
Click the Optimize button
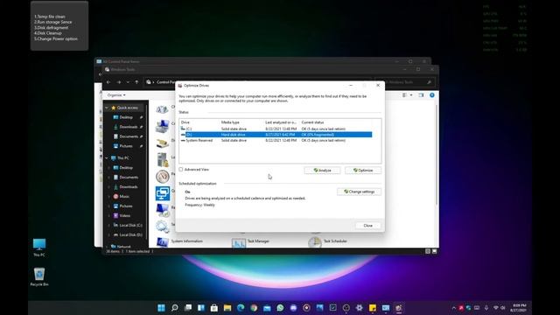363,171
